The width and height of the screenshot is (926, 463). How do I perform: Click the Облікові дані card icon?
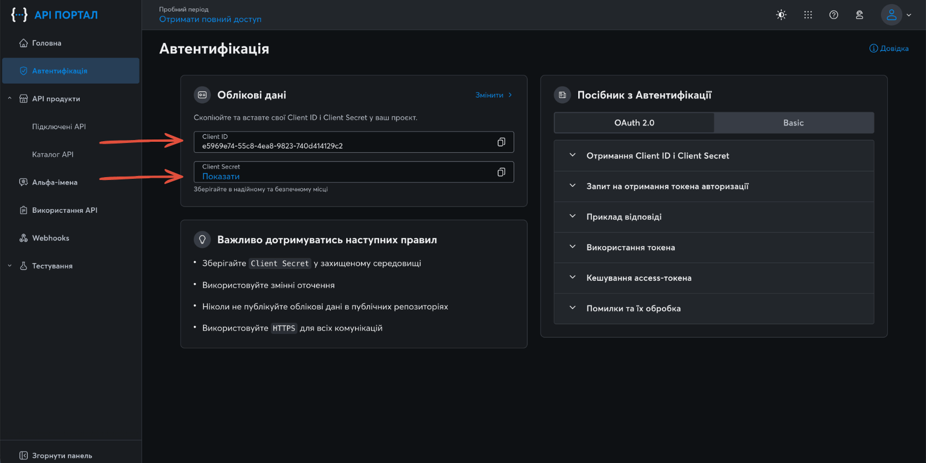202,95
